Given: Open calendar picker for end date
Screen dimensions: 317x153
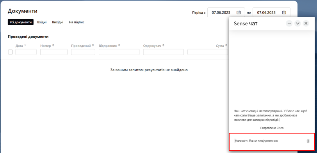Looking at the screenshot, I should 284,12.
